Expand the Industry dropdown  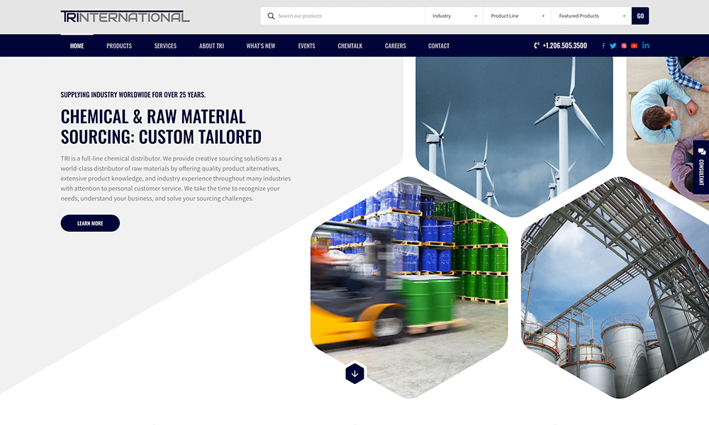click(x=454, y=16)
